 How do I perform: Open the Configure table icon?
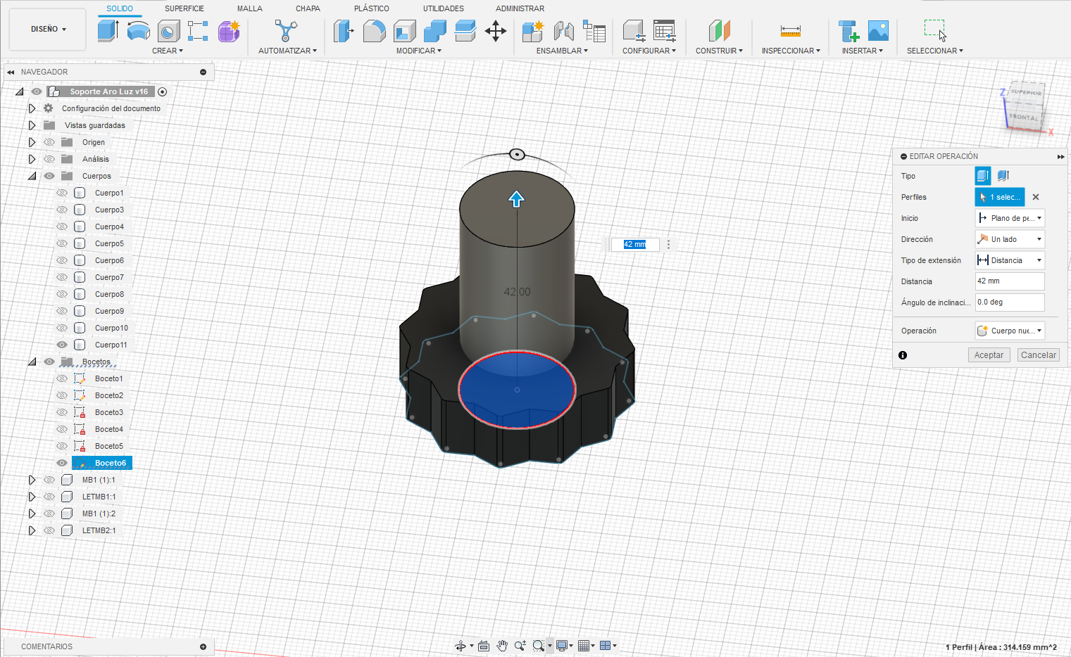(664, 31)
